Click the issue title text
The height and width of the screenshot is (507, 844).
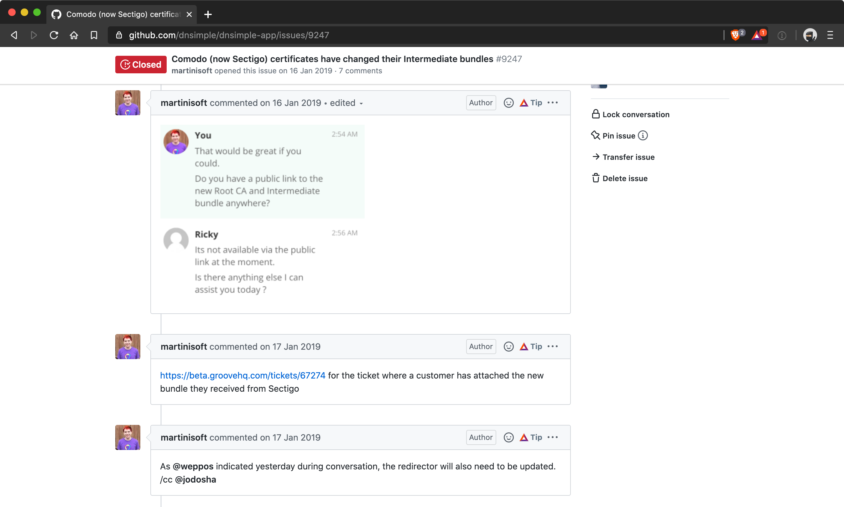[332, 59]
